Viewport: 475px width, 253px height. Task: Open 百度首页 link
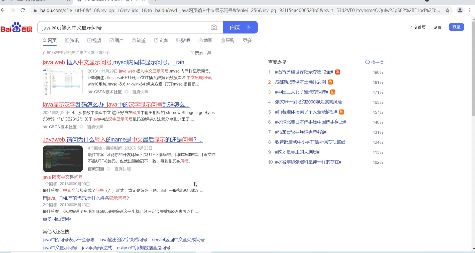coord(417,27)
